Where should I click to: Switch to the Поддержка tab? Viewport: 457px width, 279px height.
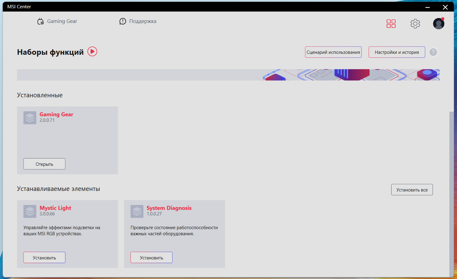(138, 21)
